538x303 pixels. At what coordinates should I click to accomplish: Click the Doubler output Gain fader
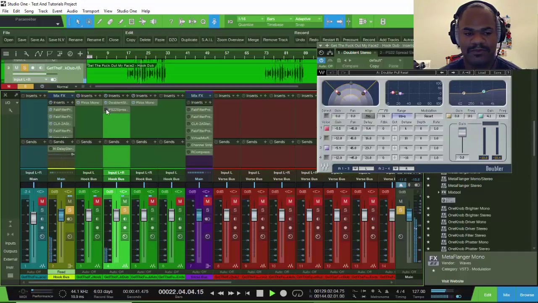coord(462,133)
